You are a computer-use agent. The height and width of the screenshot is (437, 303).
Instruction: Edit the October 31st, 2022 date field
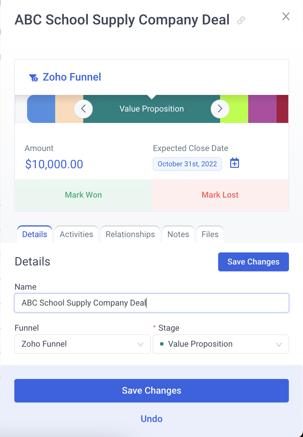[x=187, y=164]
